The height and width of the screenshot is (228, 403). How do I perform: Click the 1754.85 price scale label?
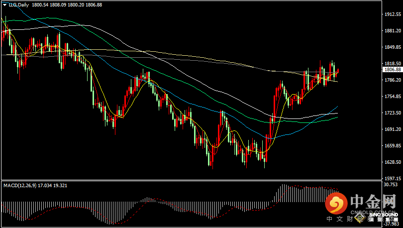(x=393, y=97)
